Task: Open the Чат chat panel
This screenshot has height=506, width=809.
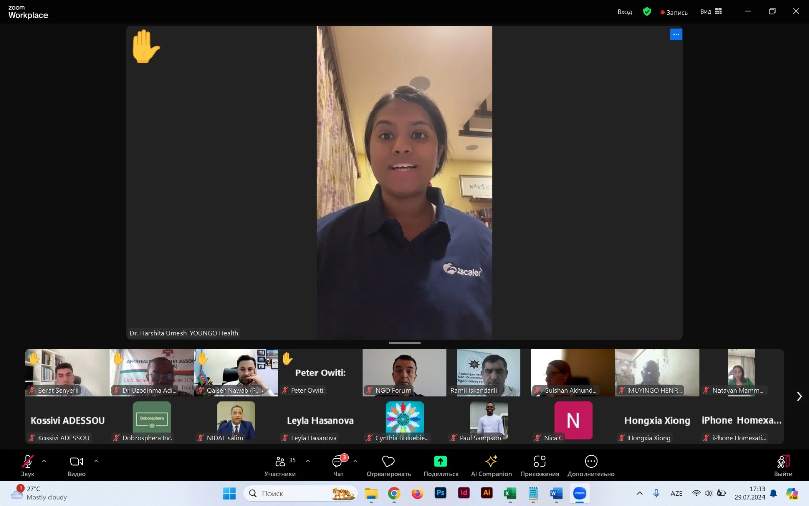Action: 338,466
